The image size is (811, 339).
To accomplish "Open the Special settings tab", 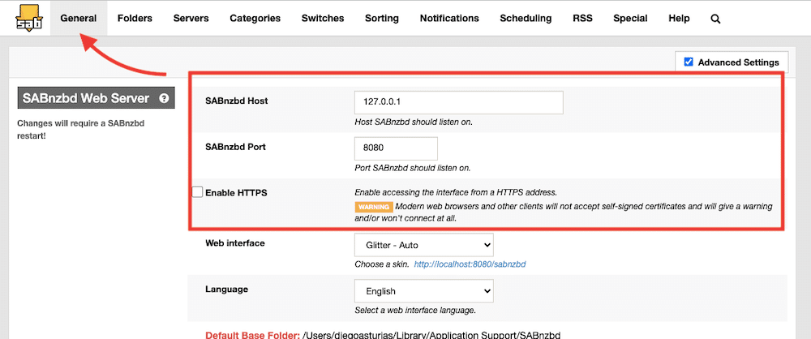I will click(x=630, y=18).
